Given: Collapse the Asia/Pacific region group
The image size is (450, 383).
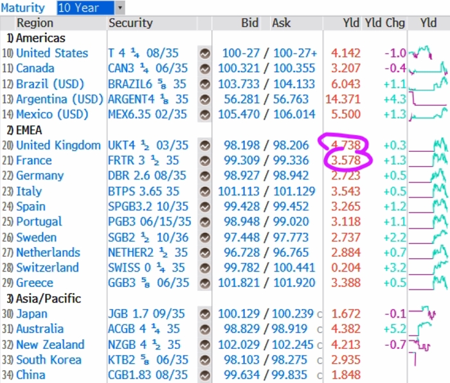Looking at the screenshot, I should [x=46, y=299].
